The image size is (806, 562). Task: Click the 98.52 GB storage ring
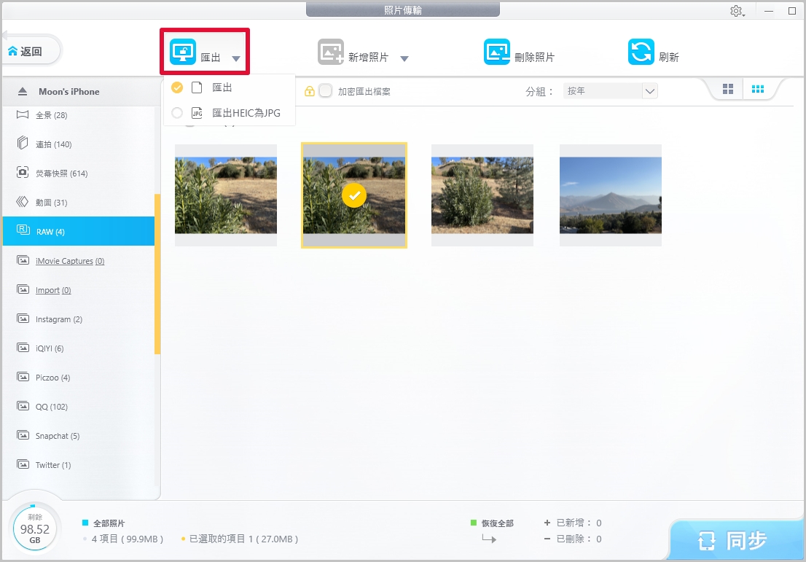[34, 528]
